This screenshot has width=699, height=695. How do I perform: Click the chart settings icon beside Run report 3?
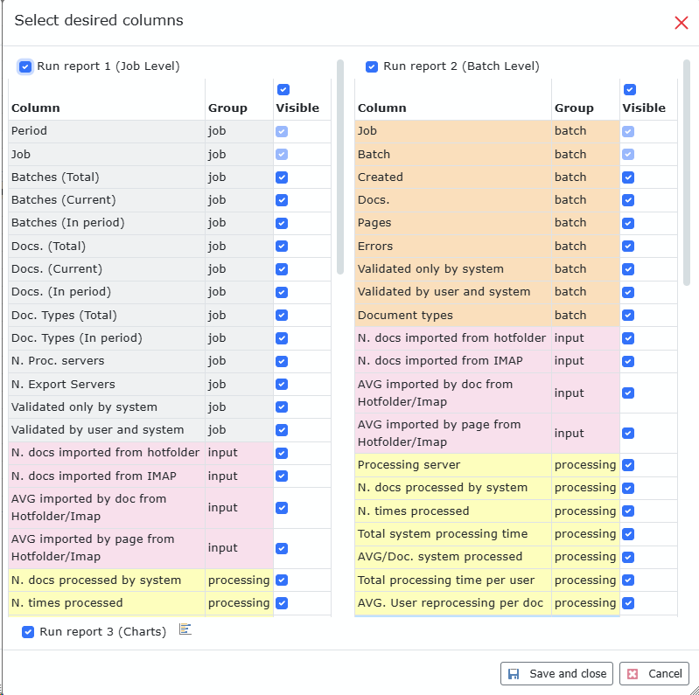click(x=185, y=629)
